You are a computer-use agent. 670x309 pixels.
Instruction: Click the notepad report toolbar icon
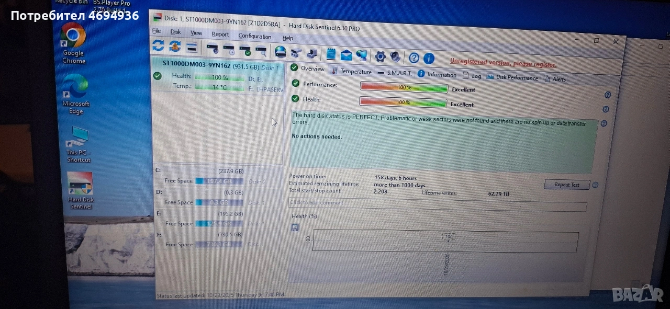tap(331, 54)
